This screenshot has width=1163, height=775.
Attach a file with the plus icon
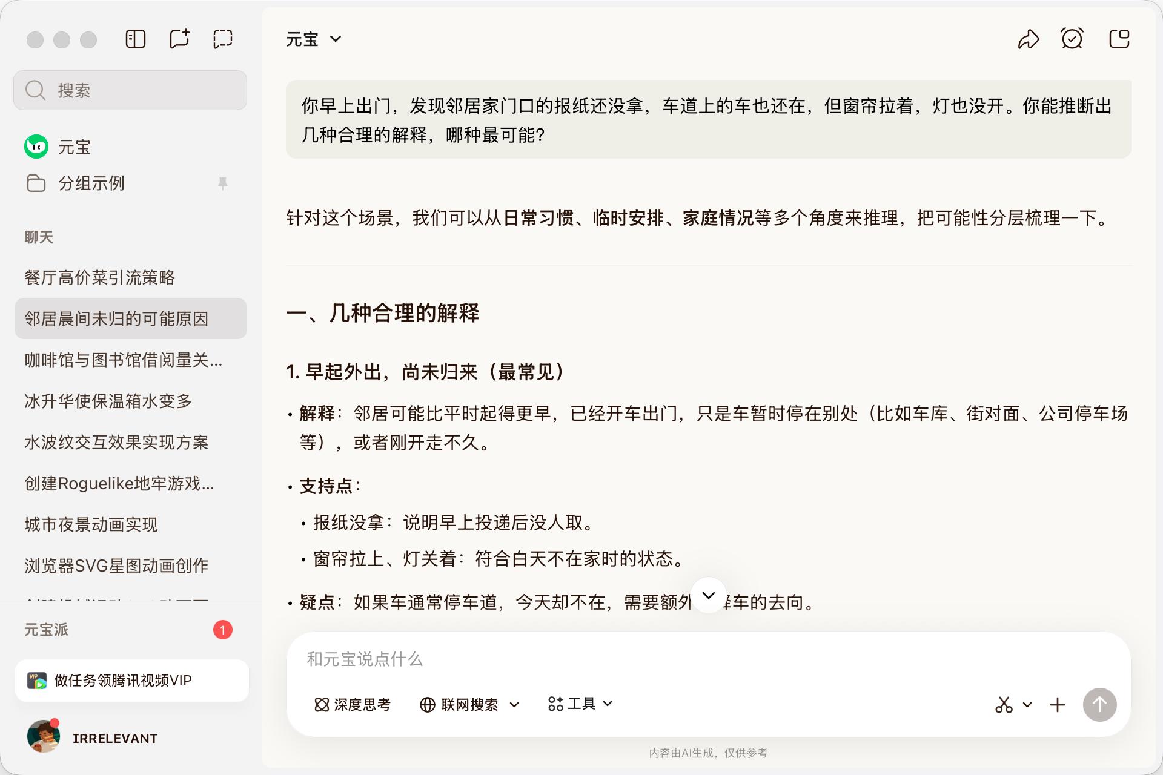pyautogui.click(x=1058, y=704)
